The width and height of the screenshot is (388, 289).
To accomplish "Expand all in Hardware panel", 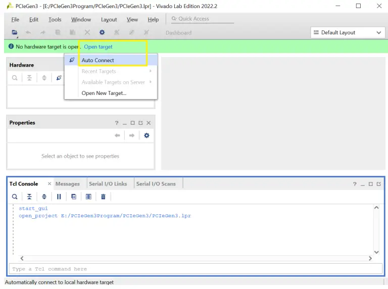I will (x=44, y=78).
